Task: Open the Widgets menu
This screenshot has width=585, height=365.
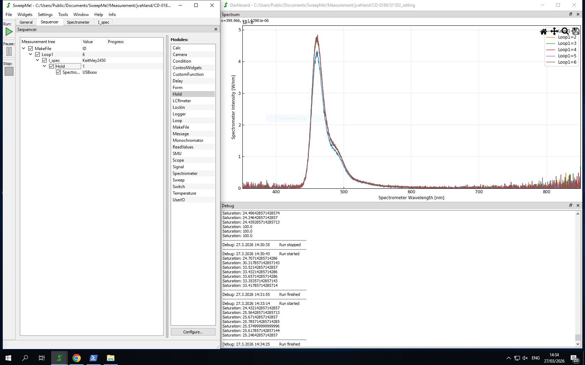Action: 25,15
